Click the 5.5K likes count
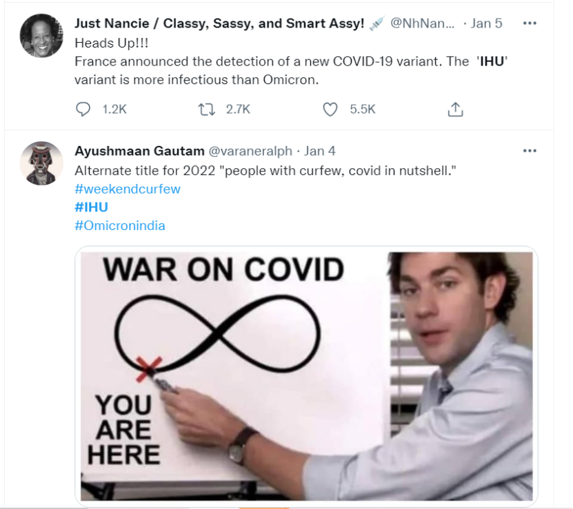573x509 pixels. pos(362,109)
